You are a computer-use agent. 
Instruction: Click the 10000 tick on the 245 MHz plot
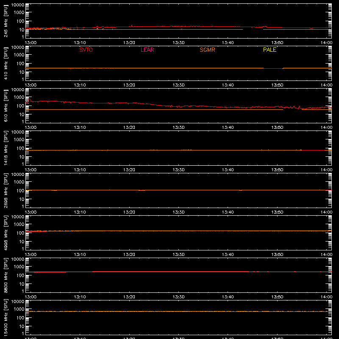(x=18, y=5)
